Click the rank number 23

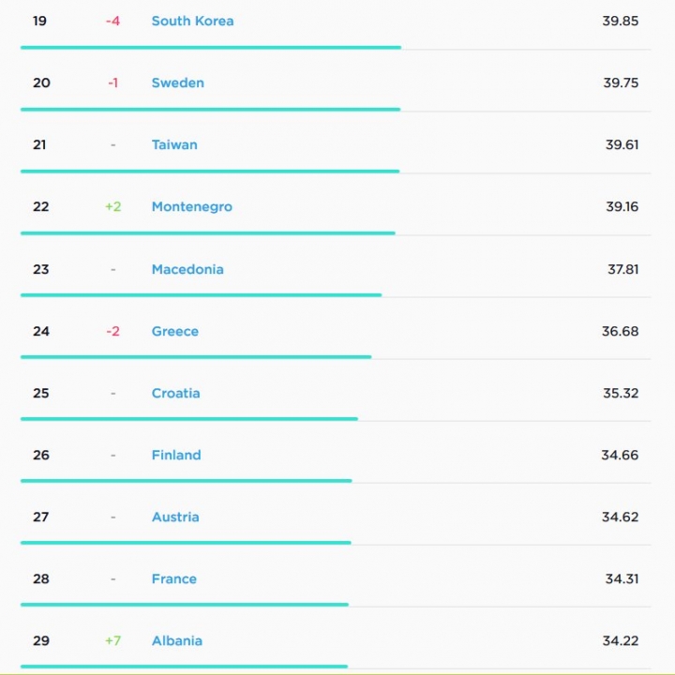pos(41,269)
